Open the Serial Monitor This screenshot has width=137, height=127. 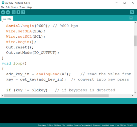[x=132, y=12]
